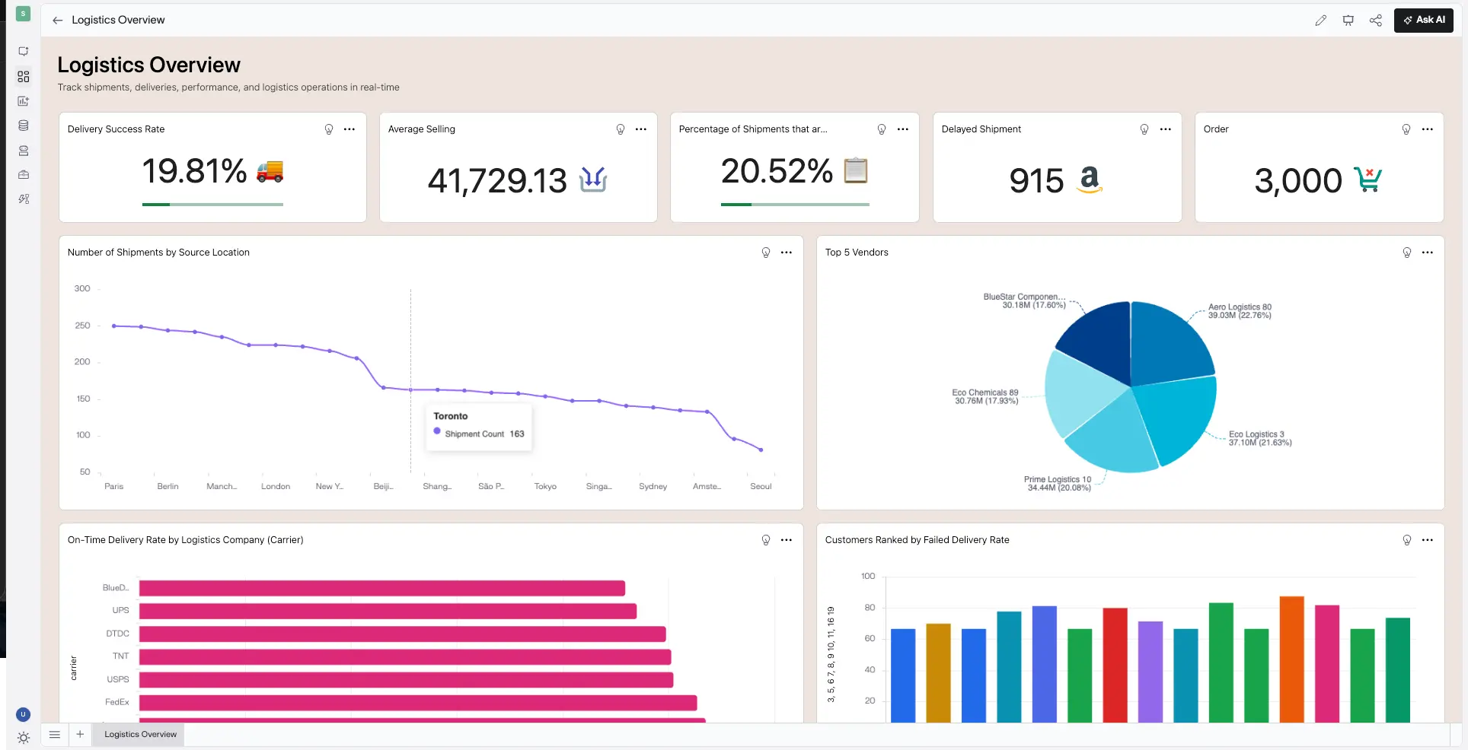Click the Paris data point on line chart

[114, 326]
